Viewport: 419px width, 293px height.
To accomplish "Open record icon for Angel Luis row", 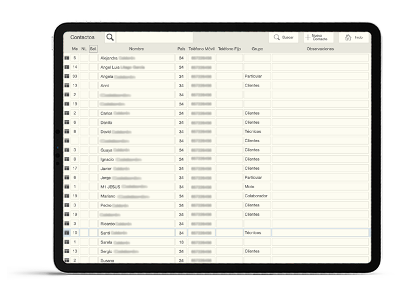I will (67, 67).
